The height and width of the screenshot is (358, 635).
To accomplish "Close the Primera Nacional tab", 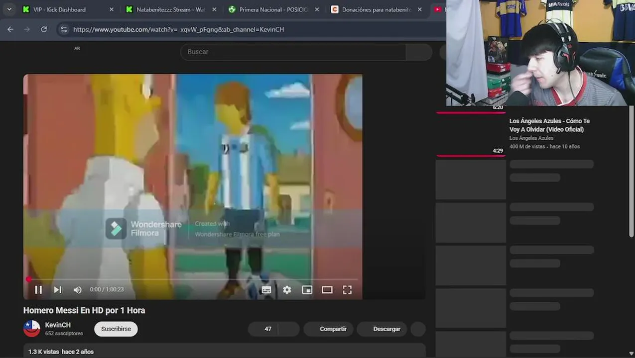I will pyautogui.click(x=317, y=9).
